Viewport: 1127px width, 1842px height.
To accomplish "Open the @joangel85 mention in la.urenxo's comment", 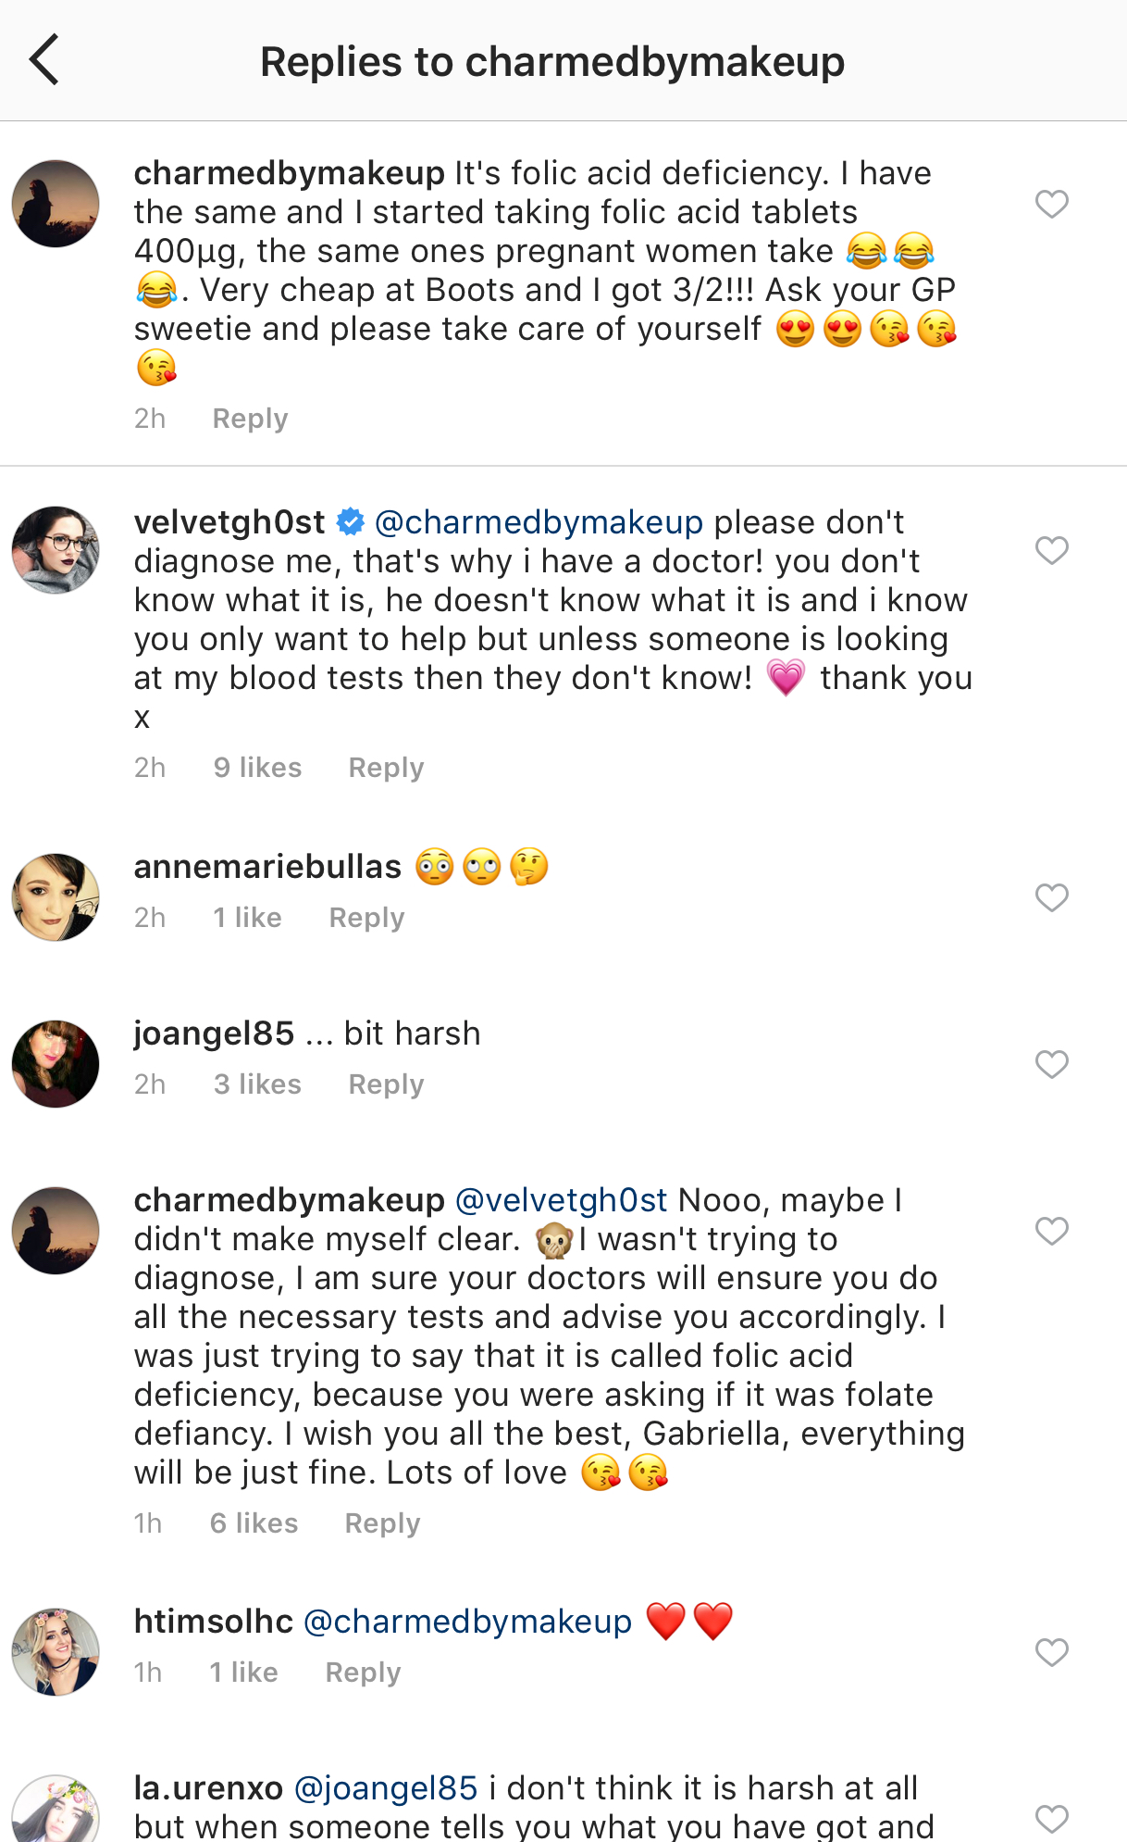I will point(386,1788).
